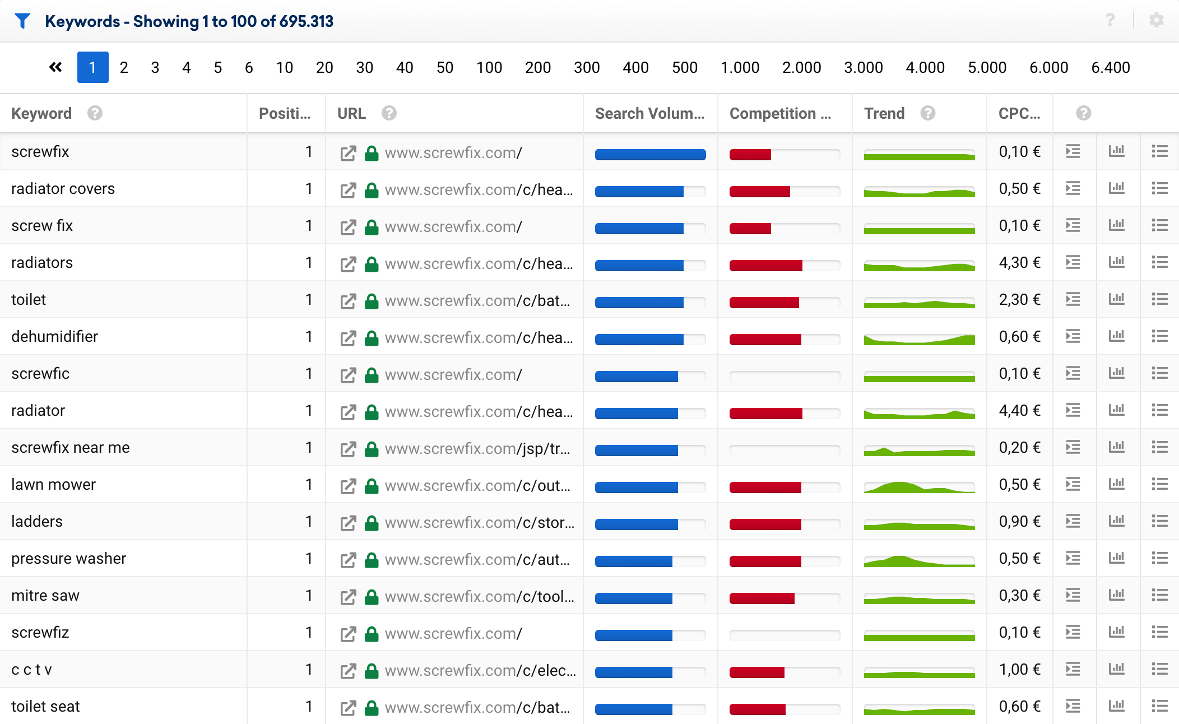Image resolution: width=1179 pixels, height=724 pixels.
Task: Click help icon above the action columns
Action: point(1084,113)
